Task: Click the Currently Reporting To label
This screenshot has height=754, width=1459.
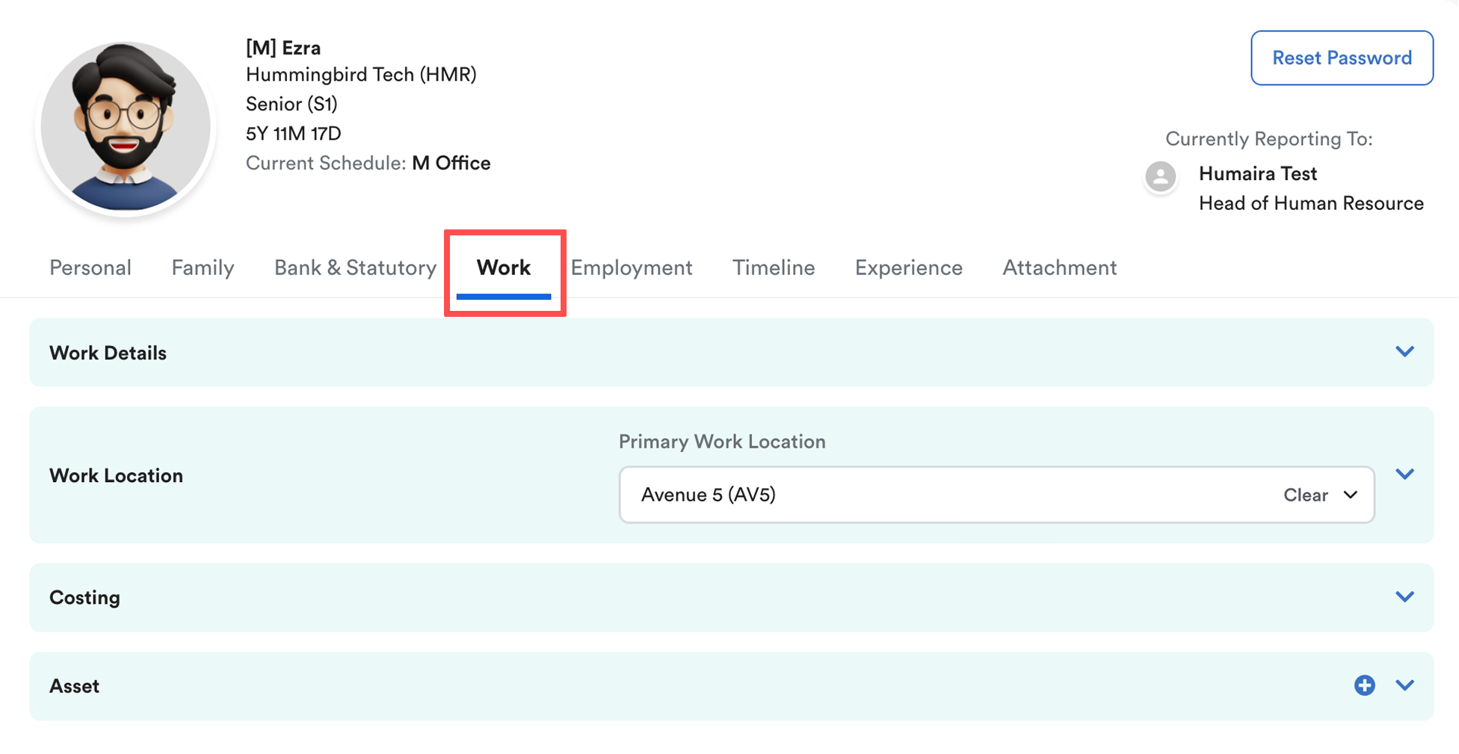Action: 1269,139
